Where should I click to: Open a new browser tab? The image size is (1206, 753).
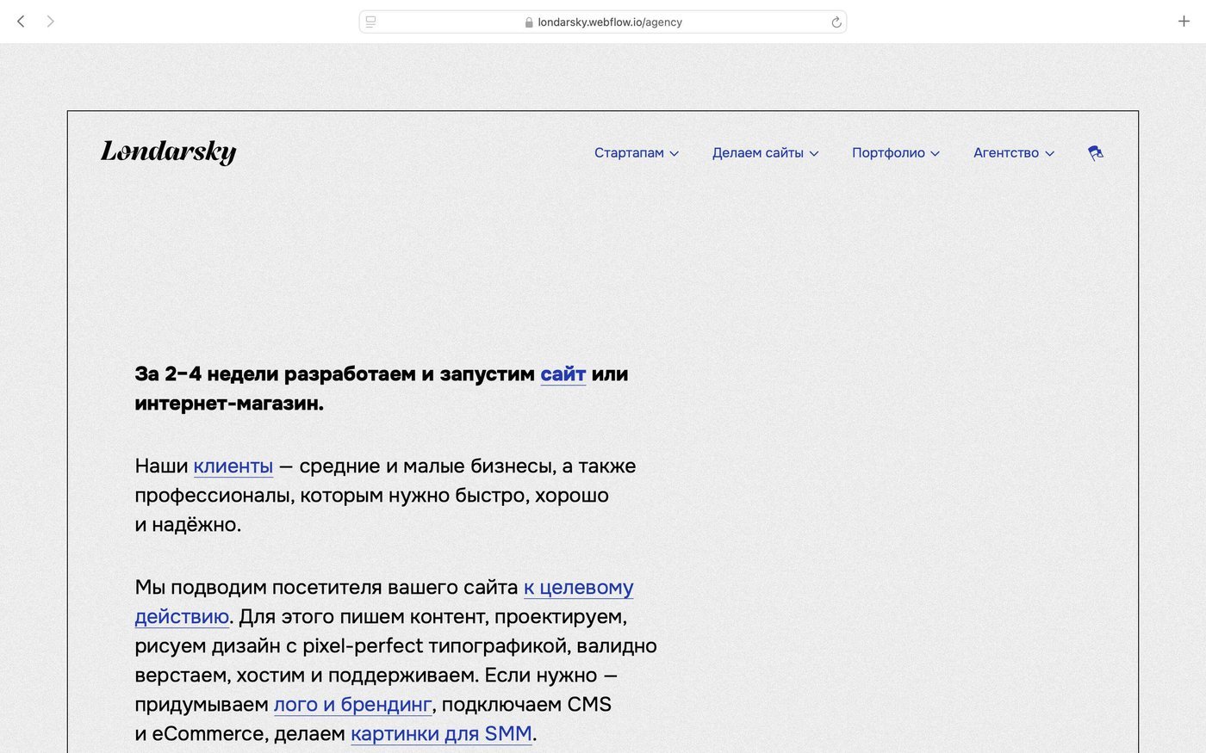tap(1184, 22)
